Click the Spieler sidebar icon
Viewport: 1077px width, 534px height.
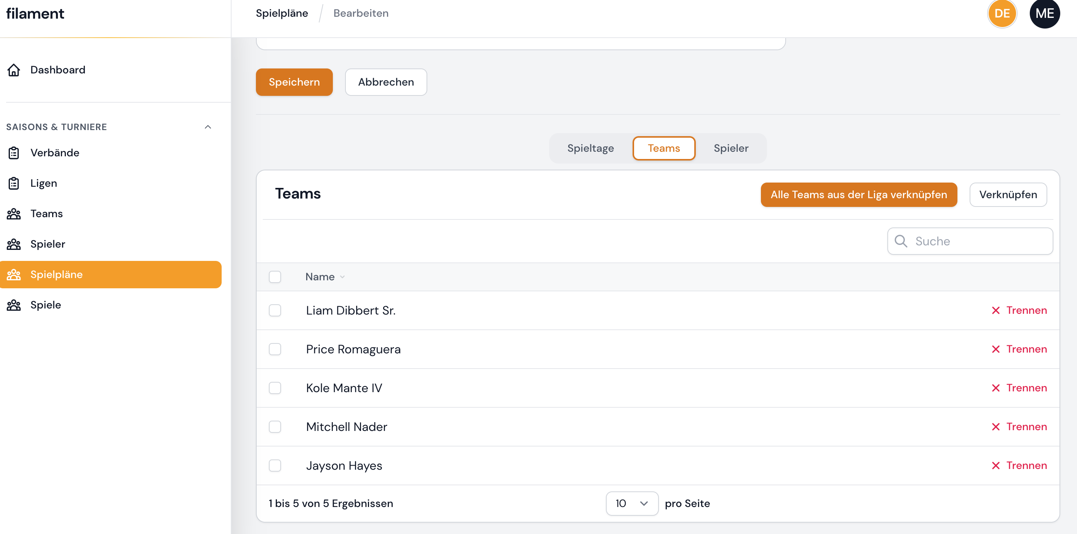14,244
